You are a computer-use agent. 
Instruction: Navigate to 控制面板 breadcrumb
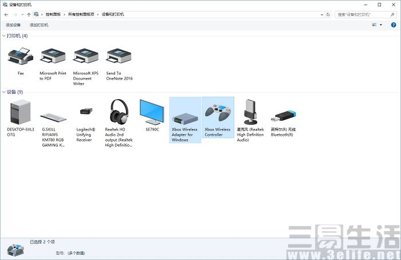(53, 14)
